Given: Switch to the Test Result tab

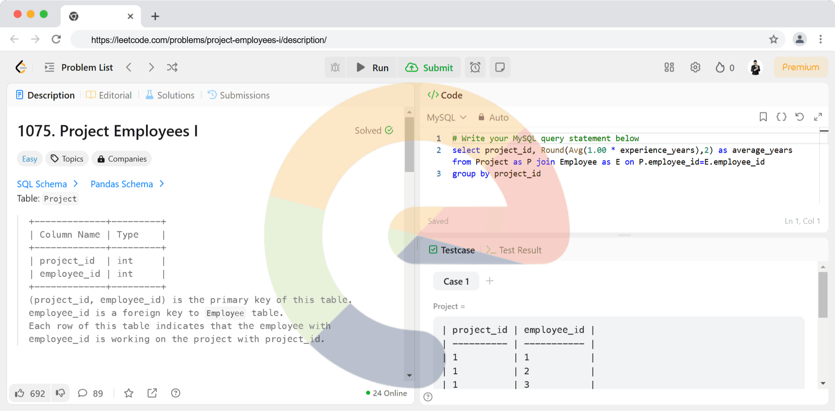Looking at the screenshot, I should pyautogui.click(x=514, y=250).
